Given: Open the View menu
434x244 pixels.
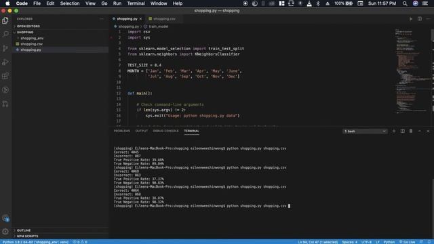Looking at the screenshot, I should [90, 3].
